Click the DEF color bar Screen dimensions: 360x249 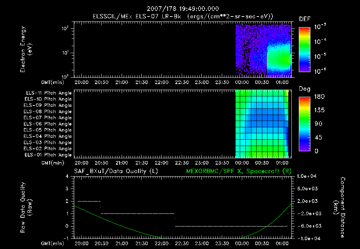pyautogui.click(x=304, y=49)
